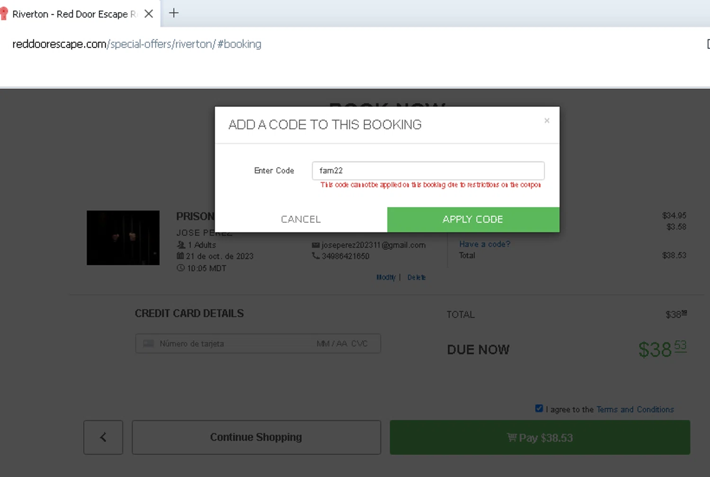Click the Prison room thumbnail image

[x=123, y=238]
